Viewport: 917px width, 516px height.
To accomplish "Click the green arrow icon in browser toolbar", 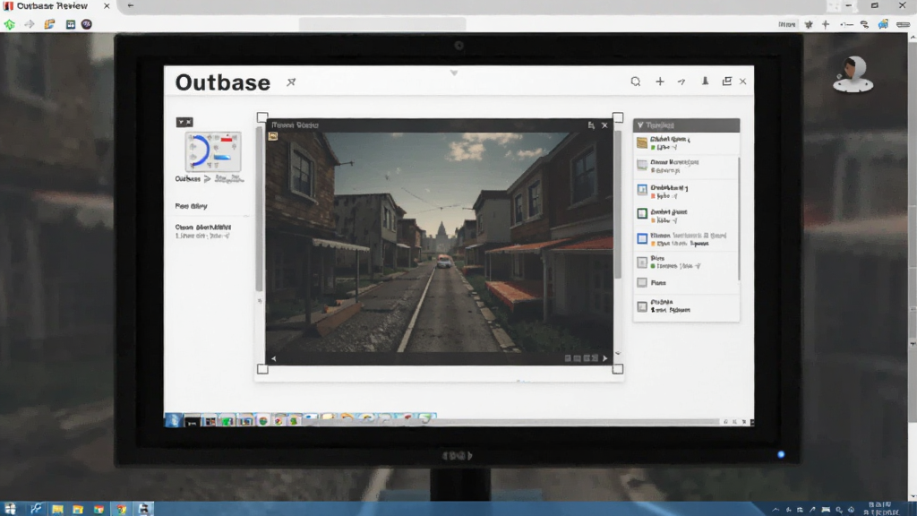I will tap(9, 24).
